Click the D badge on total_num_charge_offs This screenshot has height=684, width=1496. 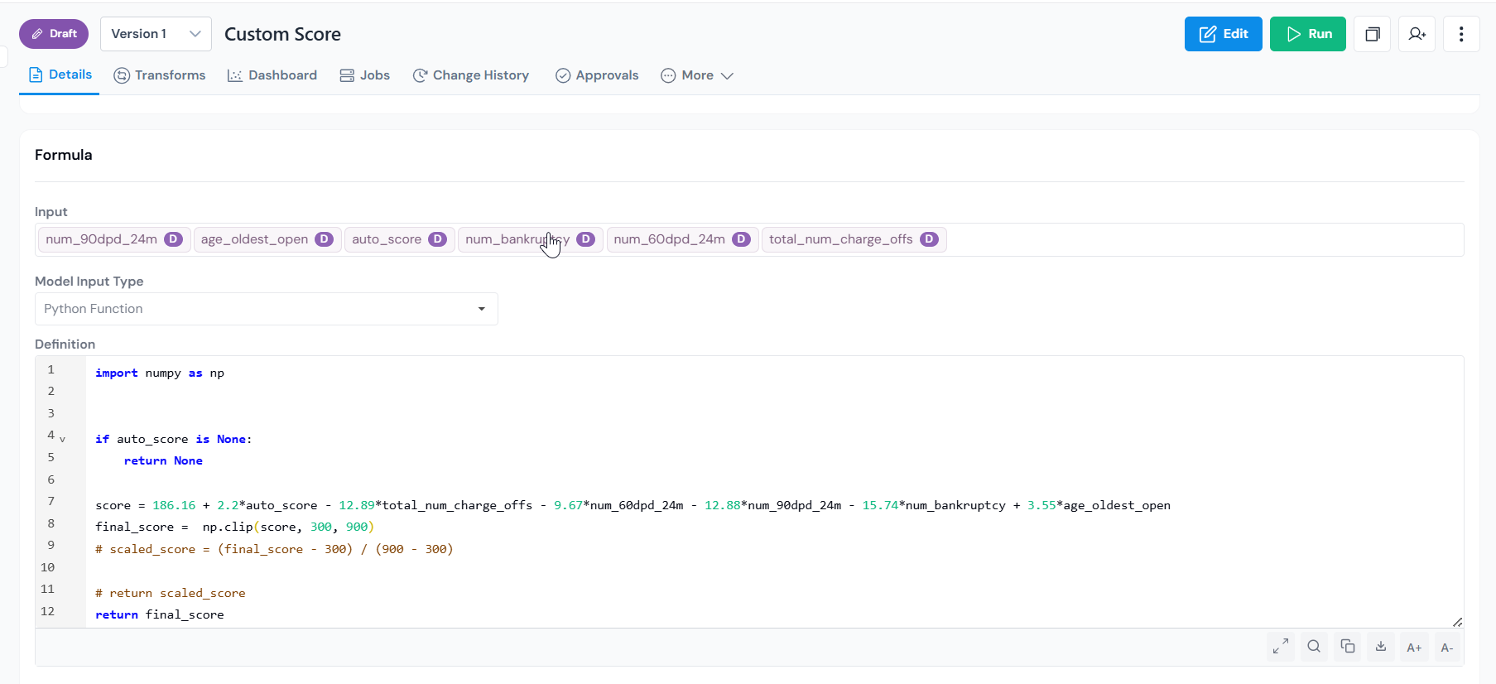929,239
